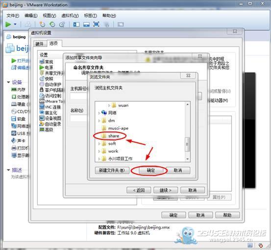Image resolution: width=271 pixels, height=250 pixels.
Task: Select the soft folder
Action: pyautogui.click(x=109, y=143)
